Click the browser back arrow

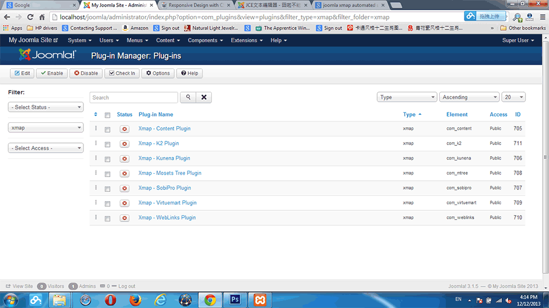(7, 17)
